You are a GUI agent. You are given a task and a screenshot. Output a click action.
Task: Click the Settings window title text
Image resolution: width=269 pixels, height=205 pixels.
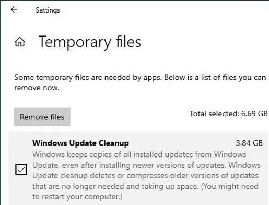pos(48,10)
